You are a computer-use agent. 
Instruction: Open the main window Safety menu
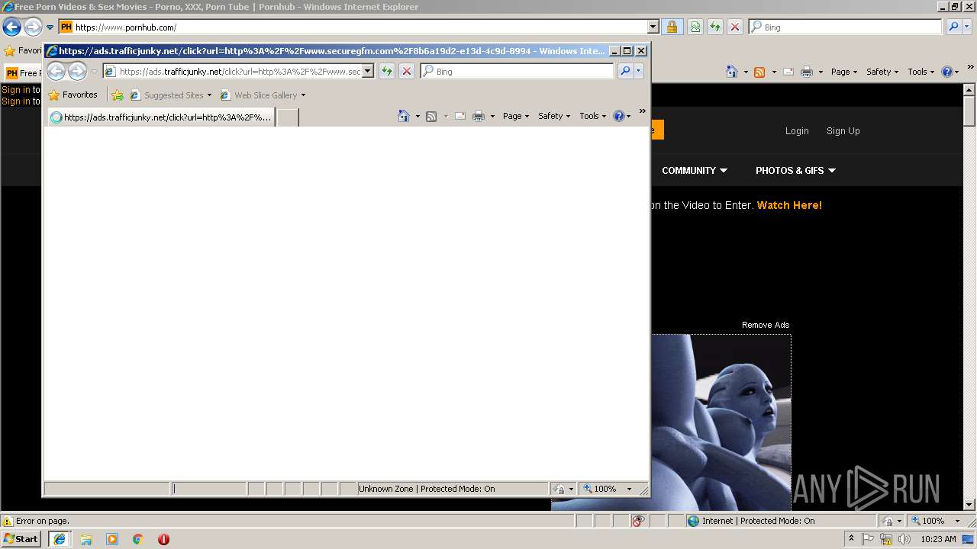pos(882,72)
